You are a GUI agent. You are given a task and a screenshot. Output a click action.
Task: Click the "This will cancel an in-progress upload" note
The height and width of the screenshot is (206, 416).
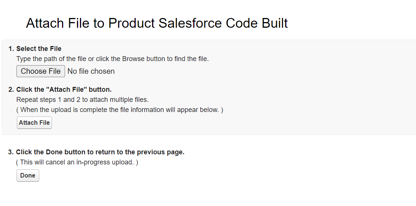[77, 162]
